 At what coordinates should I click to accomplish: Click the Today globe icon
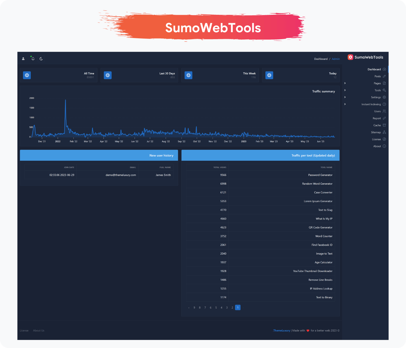269,75
